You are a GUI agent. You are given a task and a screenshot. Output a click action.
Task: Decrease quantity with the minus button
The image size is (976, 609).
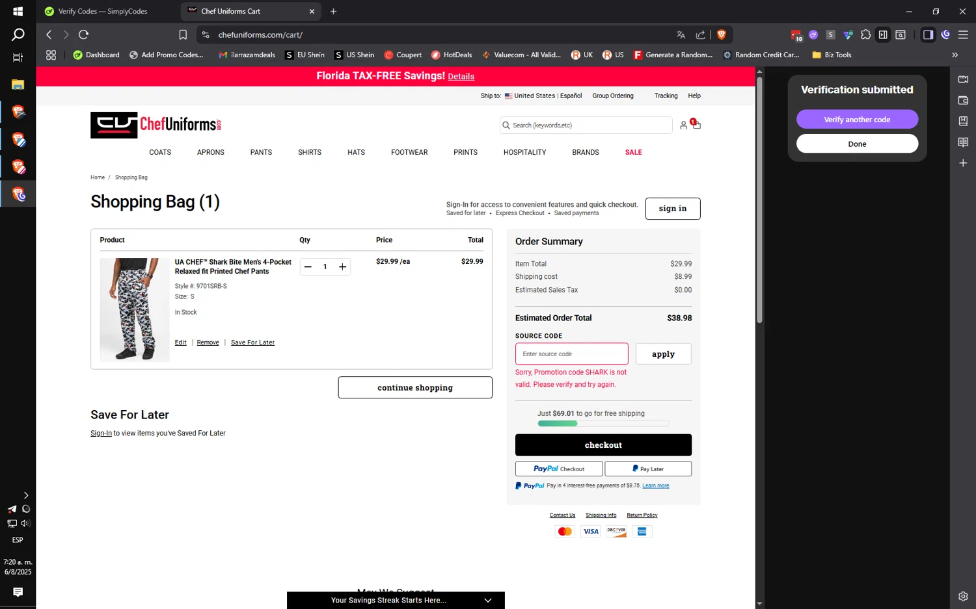click(308, 266)
